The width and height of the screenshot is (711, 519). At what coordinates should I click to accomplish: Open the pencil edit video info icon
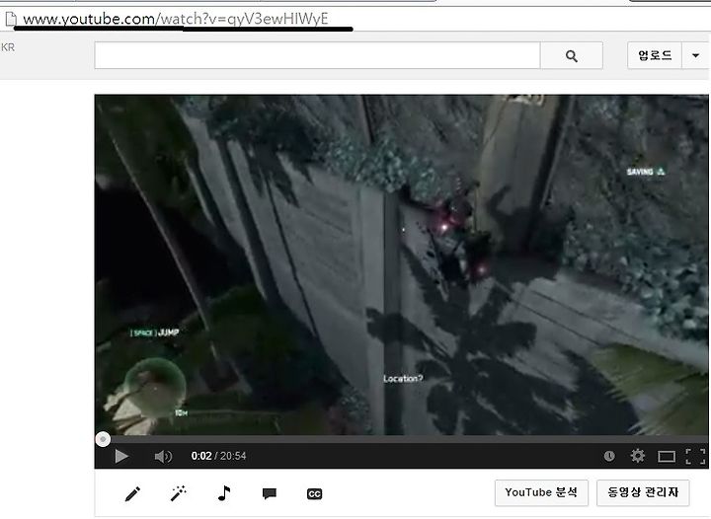(132, 494)
